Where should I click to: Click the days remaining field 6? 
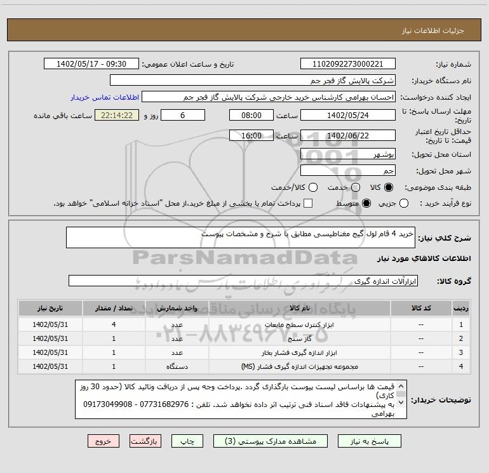click(183, 115)
